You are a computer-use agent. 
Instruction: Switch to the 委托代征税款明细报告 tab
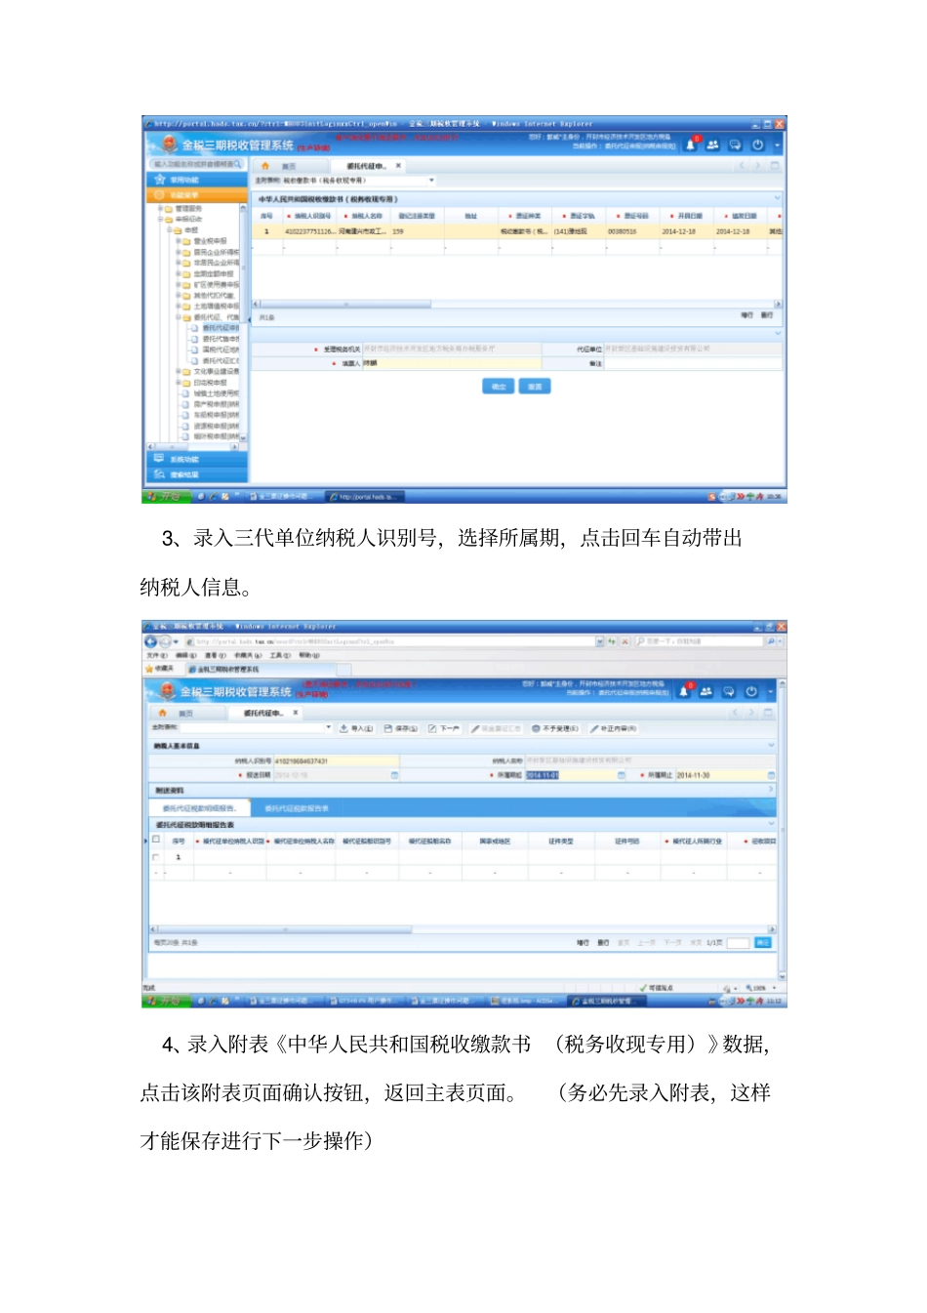pos(199,808)
